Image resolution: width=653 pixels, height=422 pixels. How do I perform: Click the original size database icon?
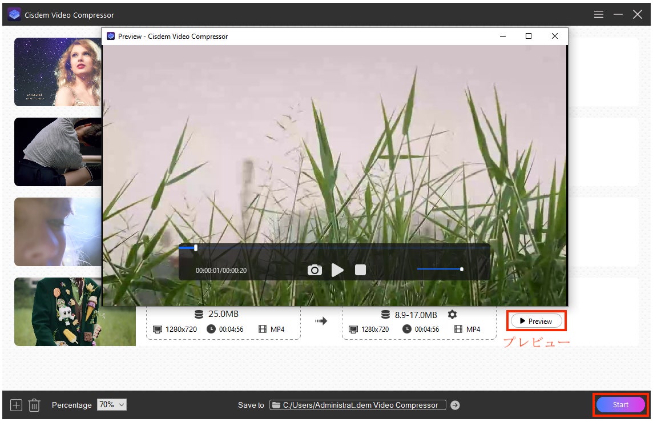(x=199, y=314)
